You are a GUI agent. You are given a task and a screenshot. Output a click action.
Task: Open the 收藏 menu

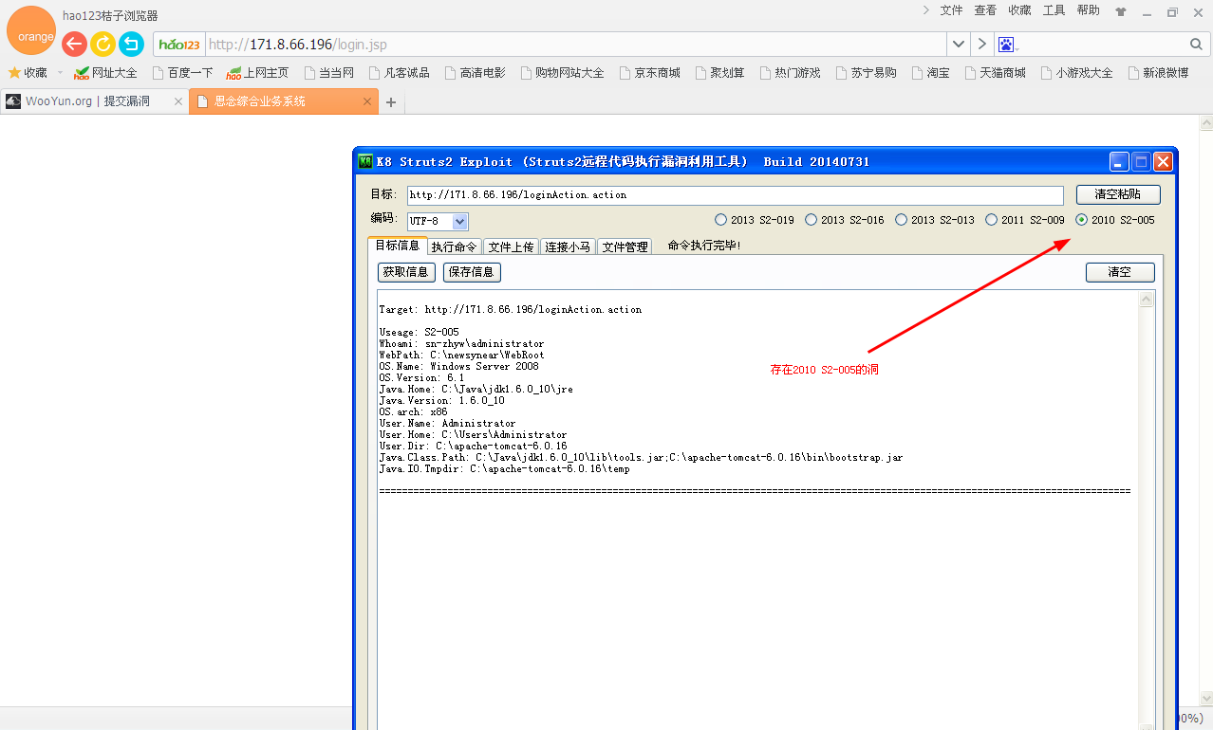(1019, 10)
